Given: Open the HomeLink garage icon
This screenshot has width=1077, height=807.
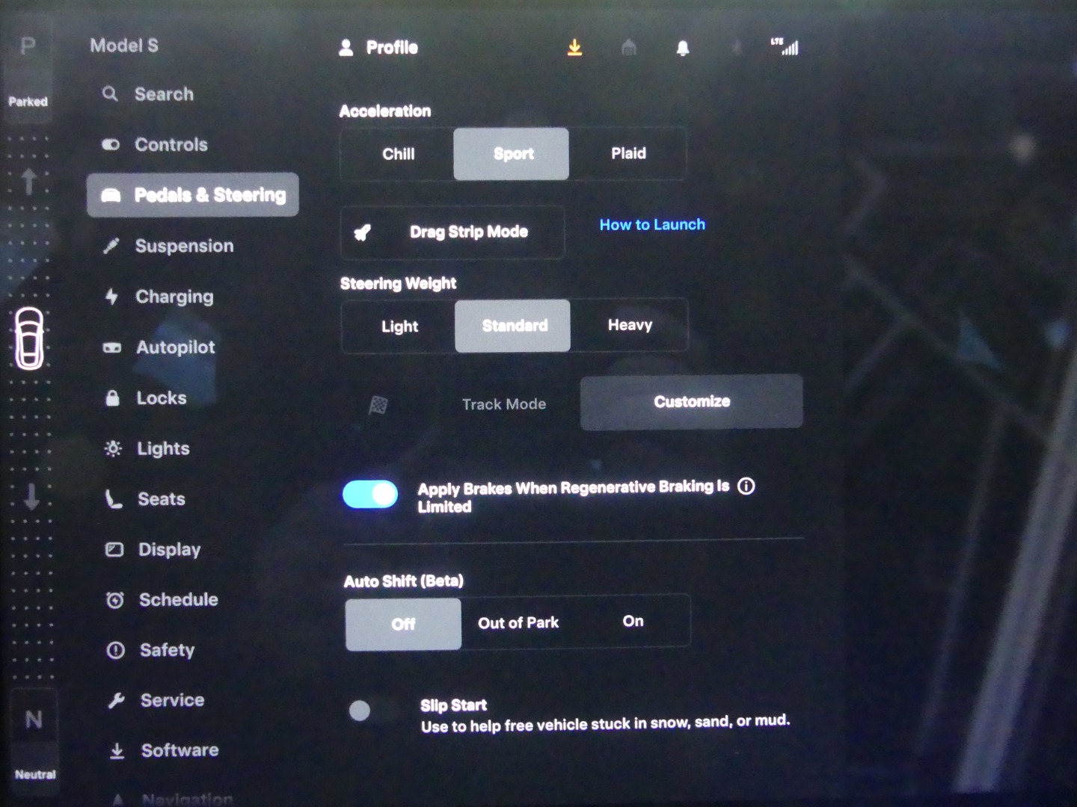Looking at the screenshot, I should [x=629, y=48].
